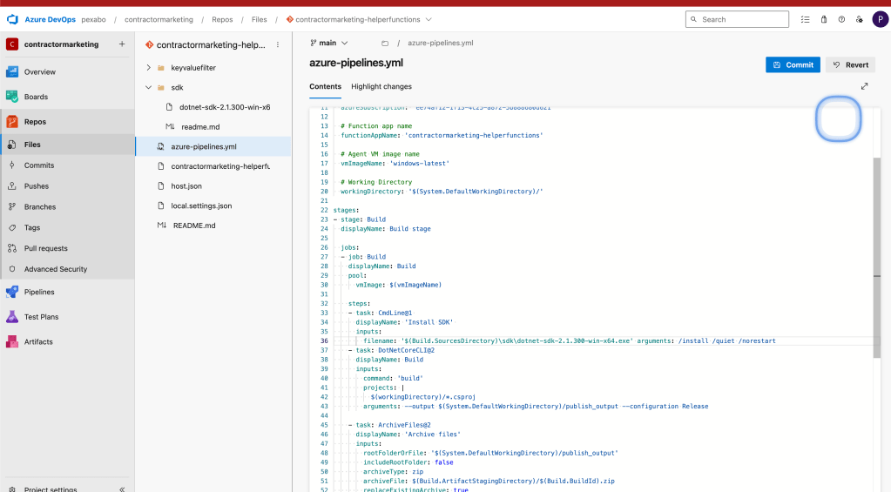This screenshot has height=492, width=891.
Task: Collapse the sidebar with double-chevron icon
Action: pos(122,489)
